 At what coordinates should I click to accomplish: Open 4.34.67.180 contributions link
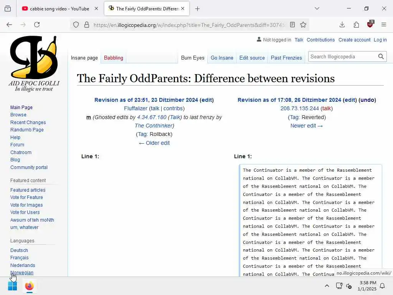152,117
